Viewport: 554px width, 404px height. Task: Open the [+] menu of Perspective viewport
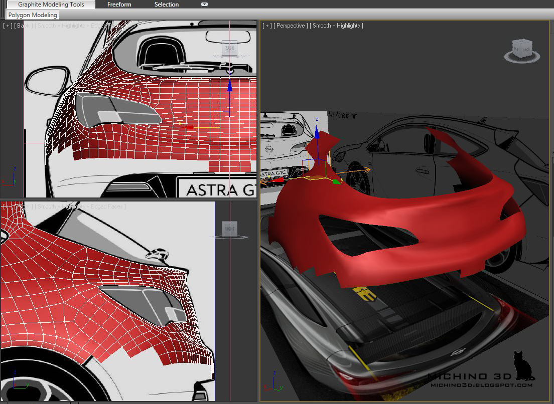point(266,26)
